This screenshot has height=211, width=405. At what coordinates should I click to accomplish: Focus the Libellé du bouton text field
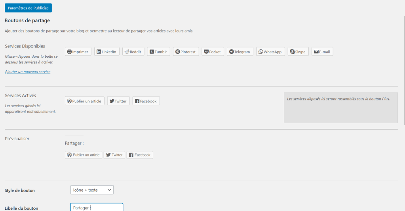tap(97, 207)
